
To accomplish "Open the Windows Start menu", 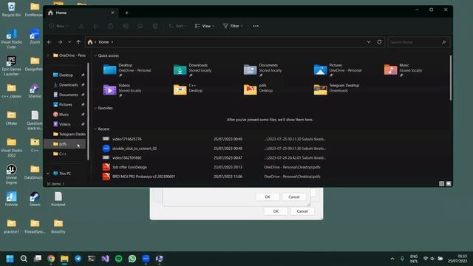I will [10, 259].
